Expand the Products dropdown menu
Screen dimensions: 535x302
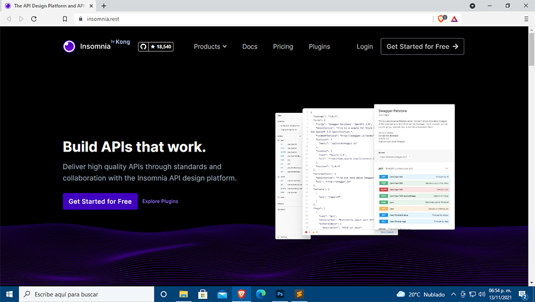[x=210, y=46]
